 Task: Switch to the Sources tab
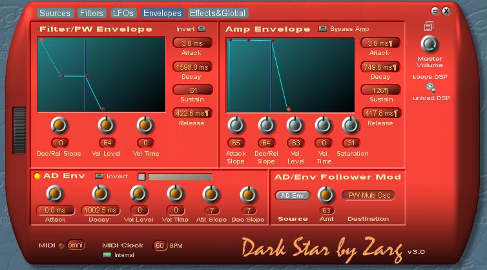(55, 13)
